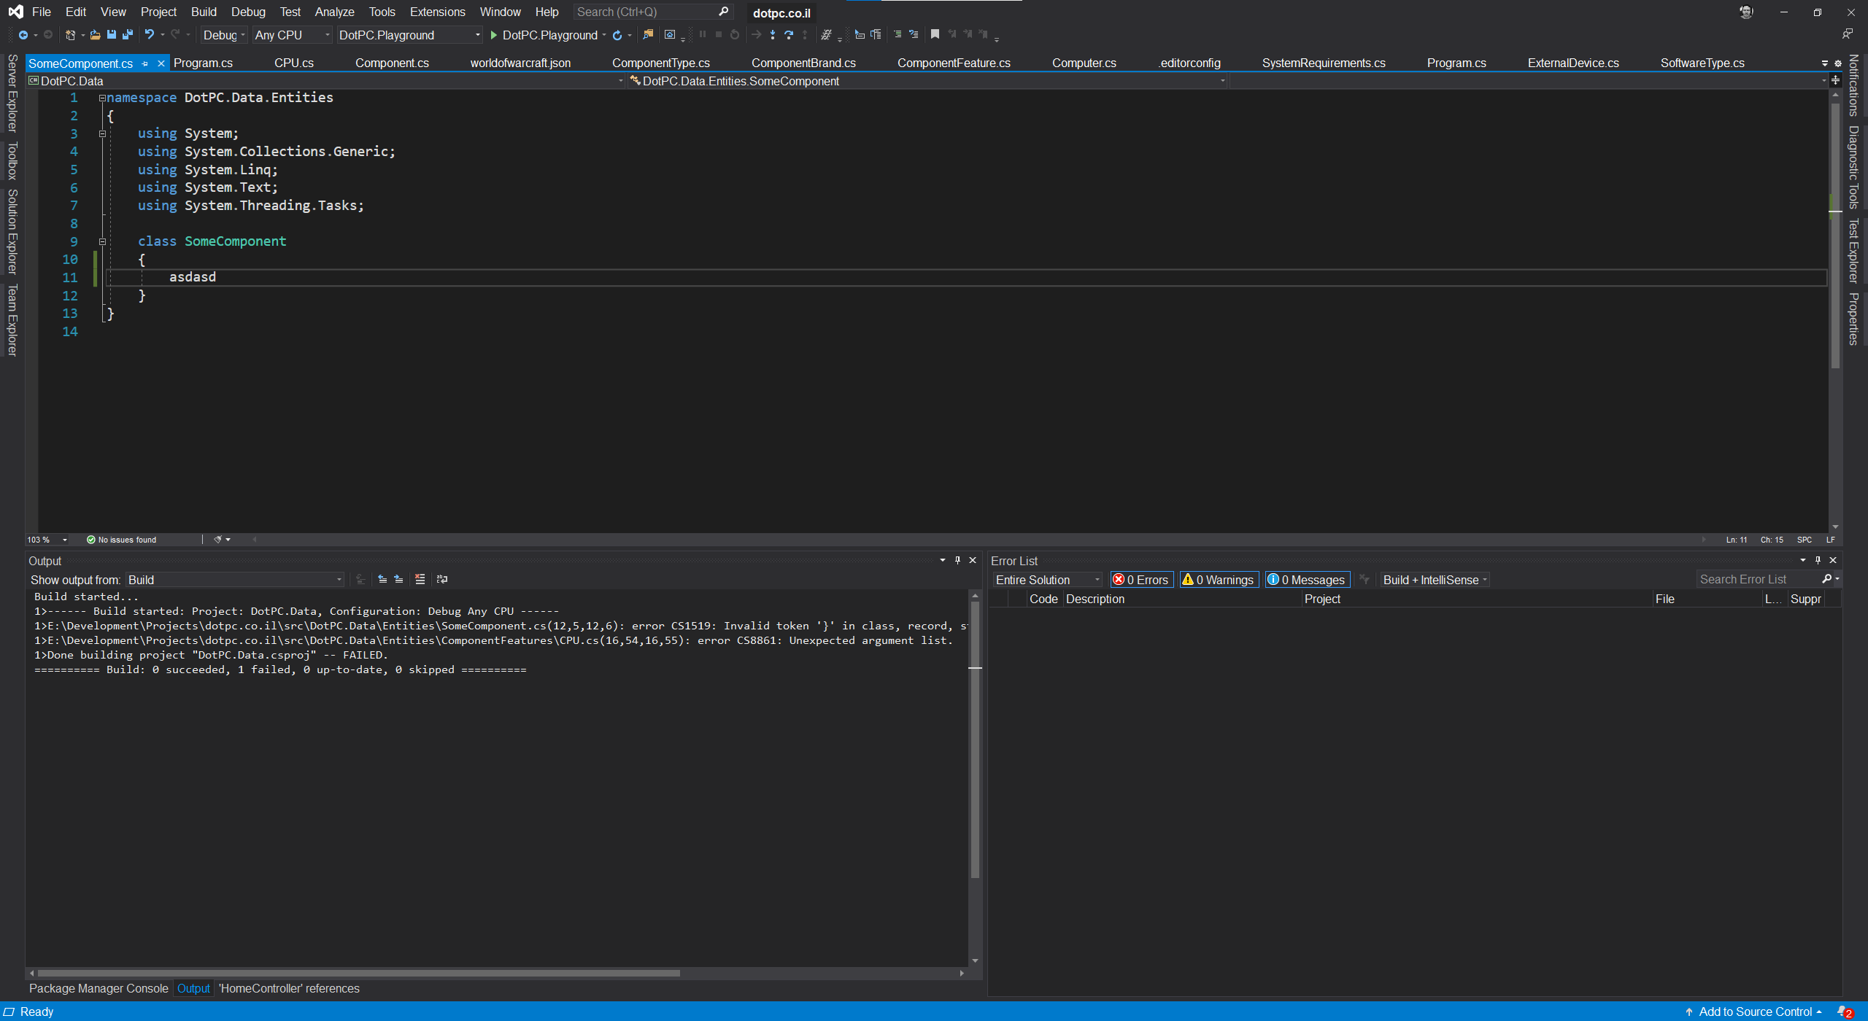Save the current file with Save icon
The image size is (1868, 1021).
pos(112,34)
